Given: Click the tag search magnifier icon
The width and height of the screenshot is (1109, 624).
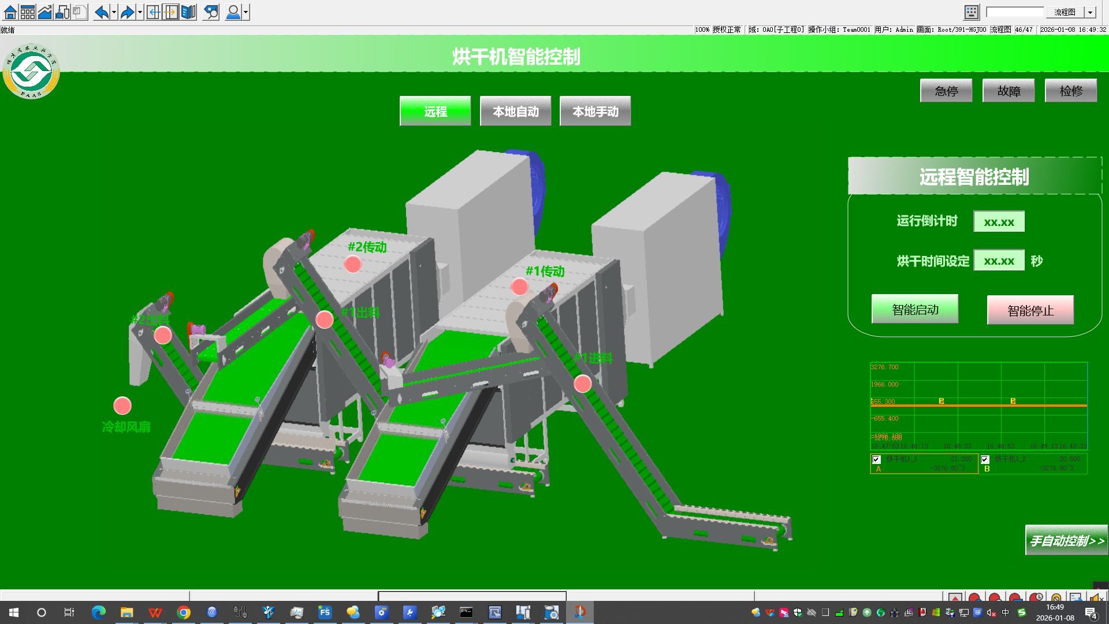Looking at the screenshot, I should 211,12.
